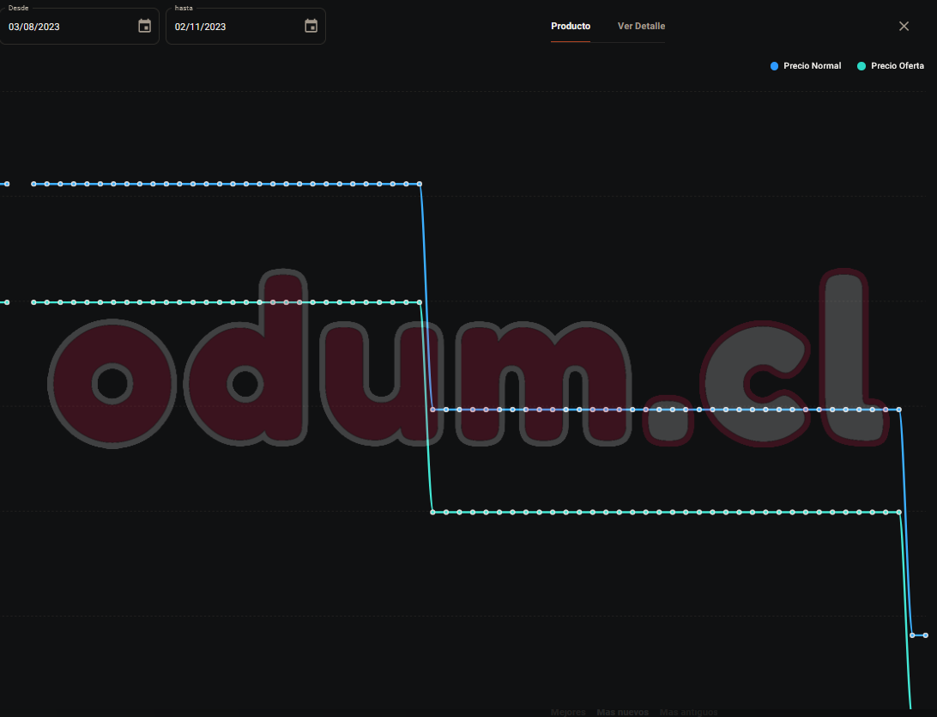The image size is (937, 717).
Task: Switch to the Ver Detalle tab
Action: 641,26
